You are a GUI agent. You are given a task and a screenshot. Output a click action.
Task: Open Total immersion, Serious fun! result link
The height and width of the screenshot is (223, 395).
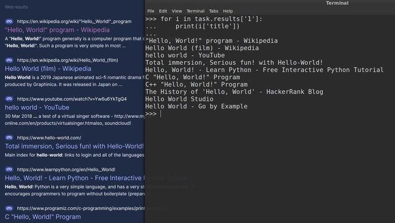coord(74,146)
